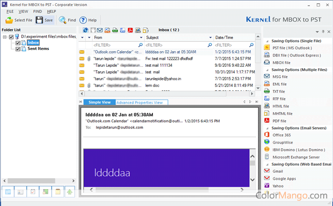Choose Office 365 saving option
333x206 pixels.
pyautogui.click(x=282, y=135)
